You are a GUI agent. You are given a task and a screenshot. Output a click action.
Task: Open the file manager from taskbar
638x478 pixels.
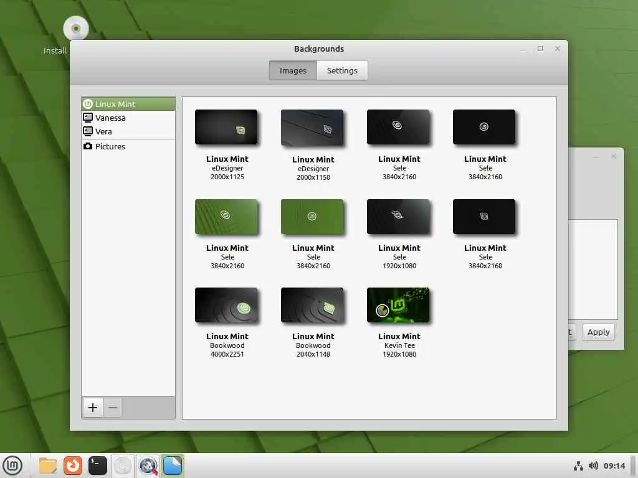coord(47,466)
